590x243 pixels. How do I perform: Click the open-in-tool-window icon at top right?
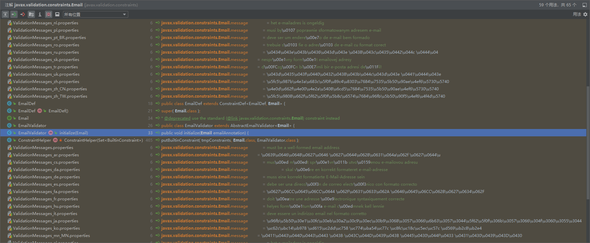(x=584, y=5)
